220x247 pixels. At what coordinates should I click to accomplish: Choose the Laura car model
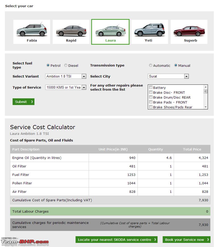[111, 32]
